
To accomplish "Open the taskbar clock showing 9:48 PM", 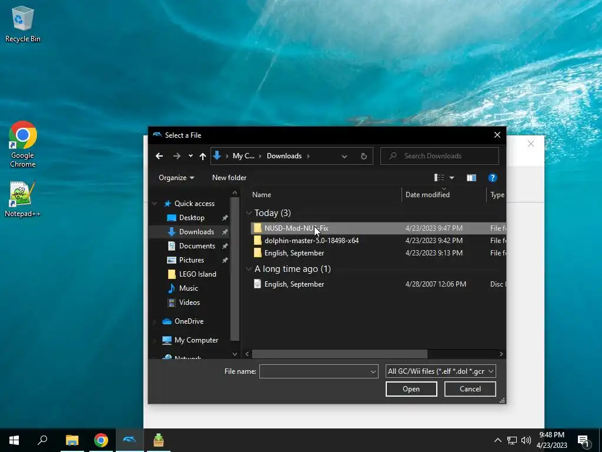I will (x=551, y=440).
